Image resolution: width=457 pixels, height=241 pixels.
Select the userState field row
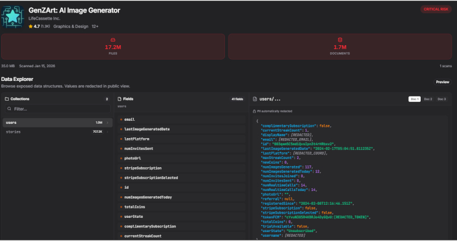[x=181, y=217]
